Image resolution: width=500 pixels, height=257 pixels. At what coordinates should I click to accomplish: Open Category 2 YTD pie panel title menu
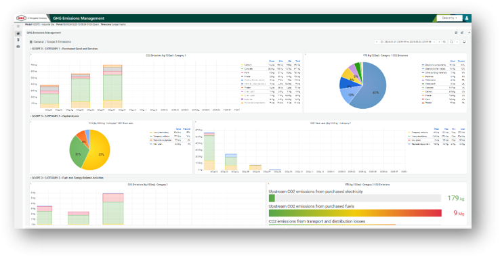tap(111, 123)
